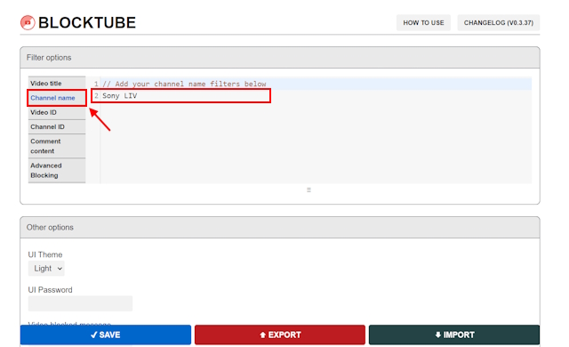The image size is (569, 347).
Task: Click line number 2 in editor gutter
Action: click(96, 96)
